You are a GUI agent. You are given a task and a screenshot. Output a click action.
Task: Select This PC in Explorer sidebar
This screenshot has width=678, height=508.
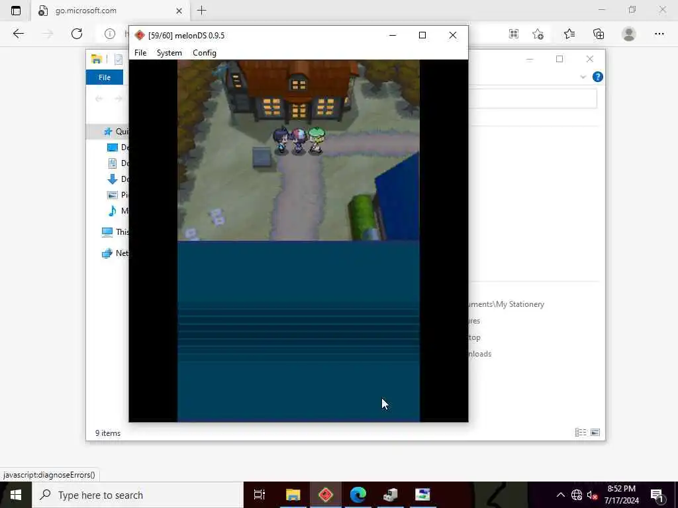click(115, 232)
